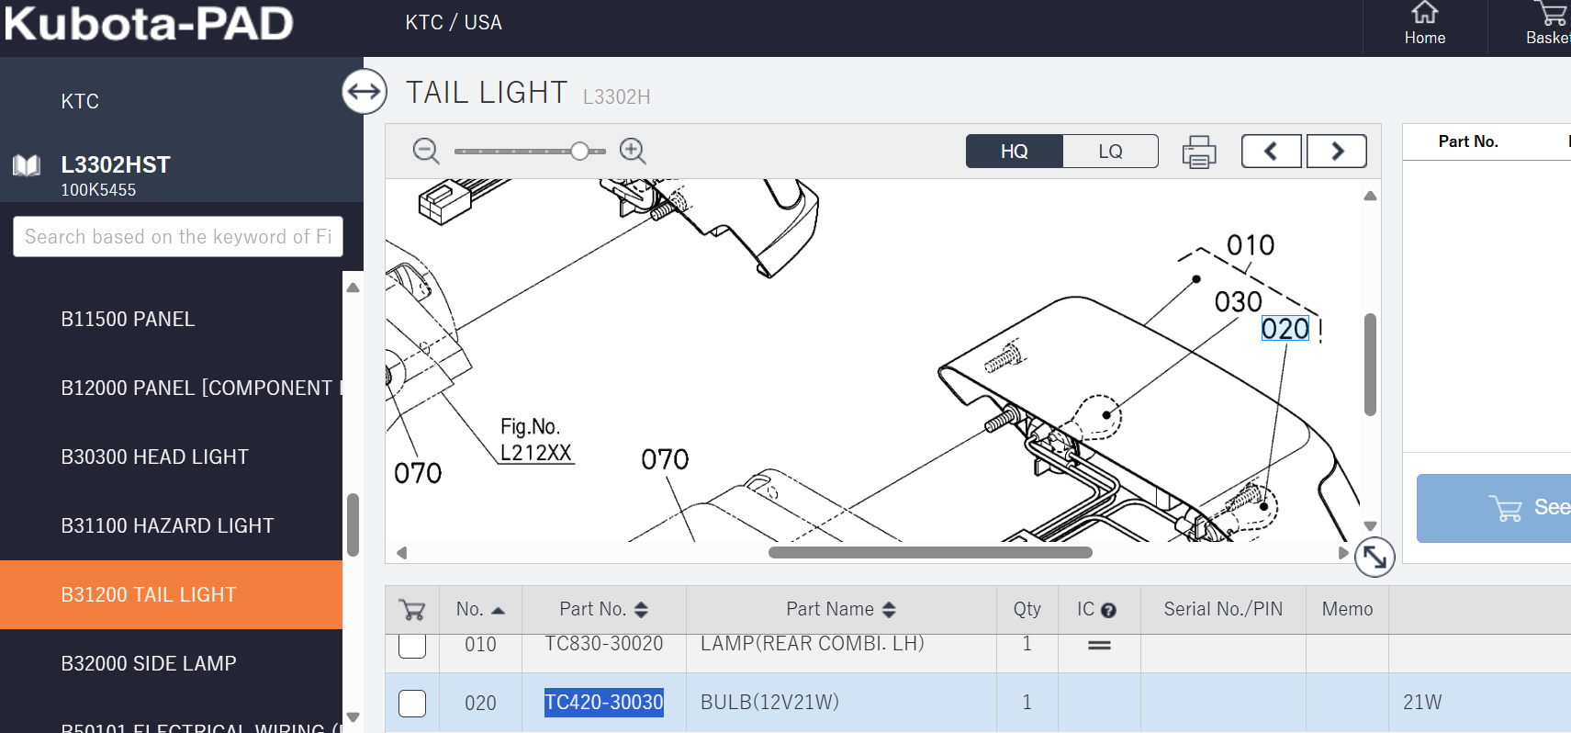This screenshot has width=1571, height=733.
Task: Check the box for BULB(12V21W) row
Action: pyautogui.click(x=412, y=704)
